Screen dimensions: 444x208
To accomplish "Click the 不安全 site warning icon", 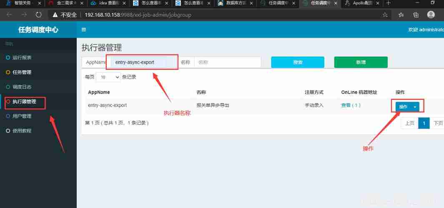I will click(x=55, y=15).
